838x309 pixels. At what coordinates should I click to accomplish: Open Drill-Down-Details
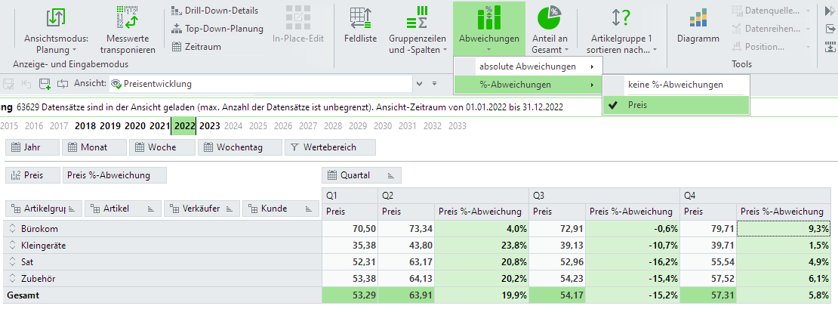click(x=214, y=11)
